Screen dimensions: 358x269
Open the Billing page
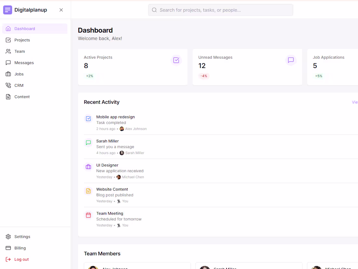click(35, 248)
